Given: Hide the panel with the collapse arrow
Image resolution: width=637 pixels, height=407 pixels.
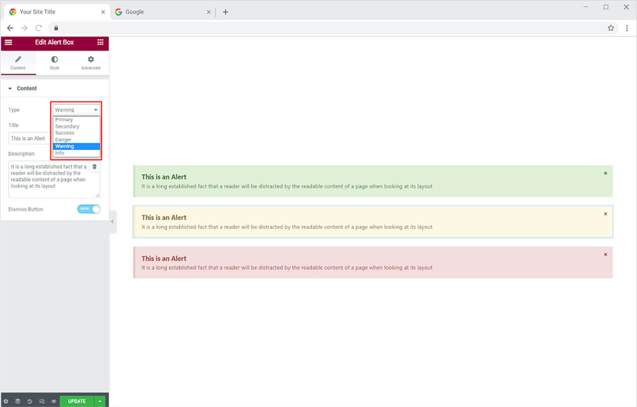Looking at the screenshot, I should click(112, 221).
